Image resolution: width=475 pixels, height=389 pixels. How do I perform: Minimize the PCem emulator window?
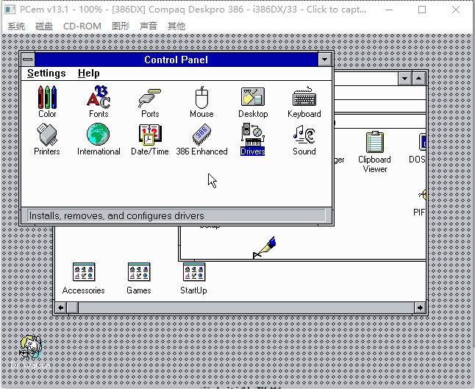pos(389,10)
